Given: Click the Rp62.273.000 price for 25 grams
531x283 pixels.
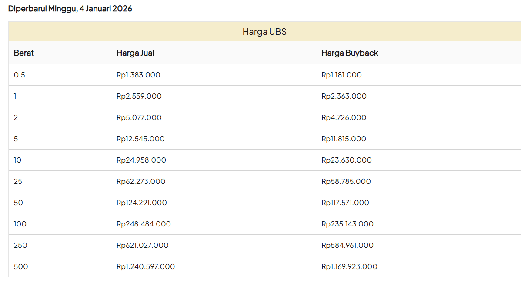Looking at the screenshot, I should tap(142, 181).
